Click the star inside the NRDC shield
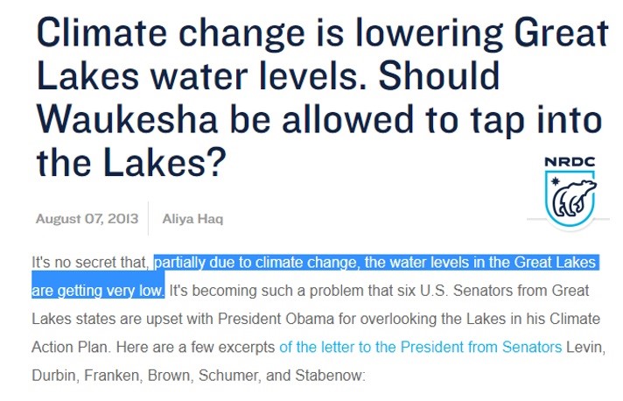The width and height of the screenshot is (623, 401). click(556, 181)
